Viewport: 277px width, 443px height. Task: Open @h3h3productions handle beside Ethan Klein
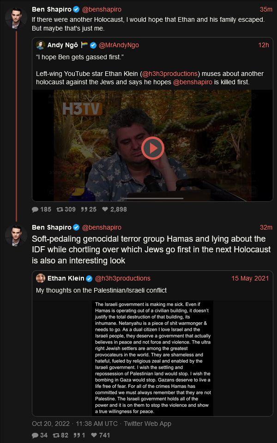point(123,278)
